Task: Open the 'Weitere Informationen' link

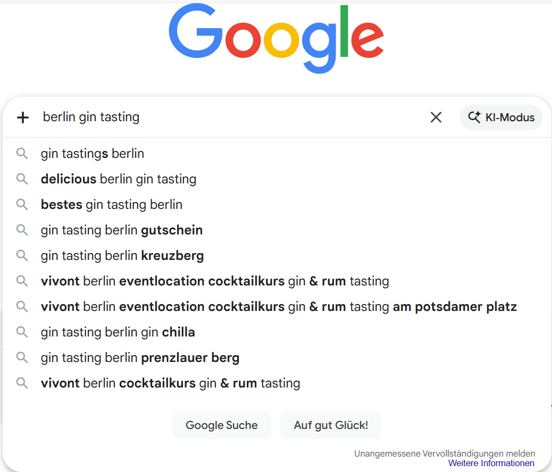Action: pyautogui.click(x=491, y=463)
